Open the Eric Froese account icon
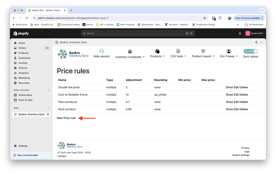Viewport: 276px width, 173px height. 228,51
